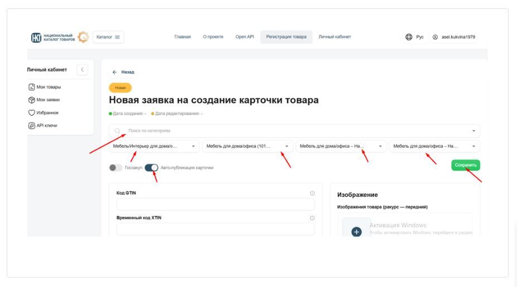Click the Личный кабинет sidebar heading
The image size is (517, 287).
pyautogui.click(x=47, y=70)
